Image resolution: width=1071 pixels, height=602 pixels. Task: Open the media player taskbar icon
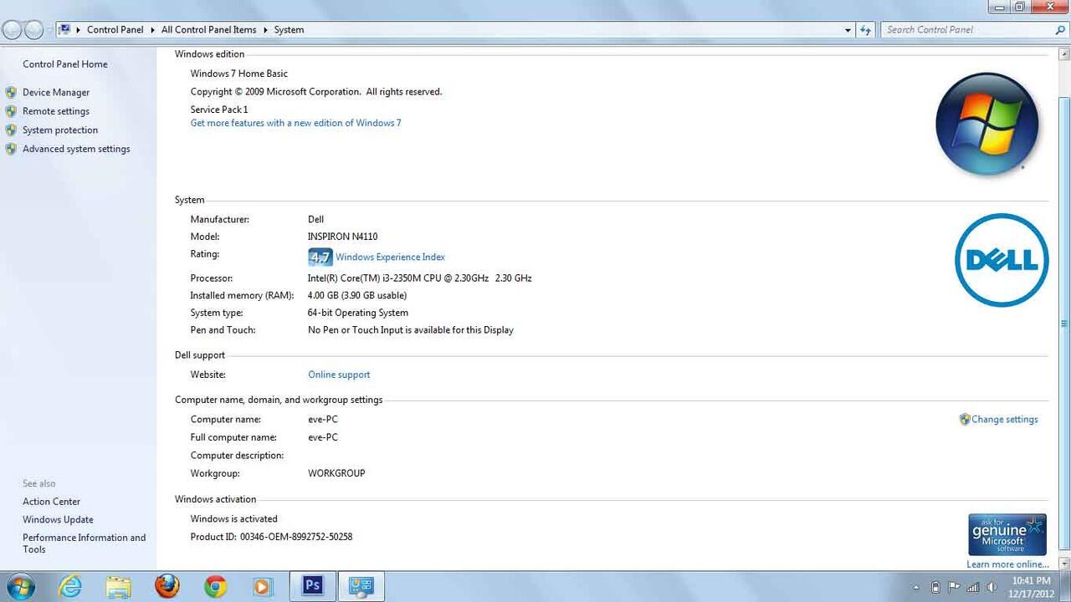pos(263,587)
